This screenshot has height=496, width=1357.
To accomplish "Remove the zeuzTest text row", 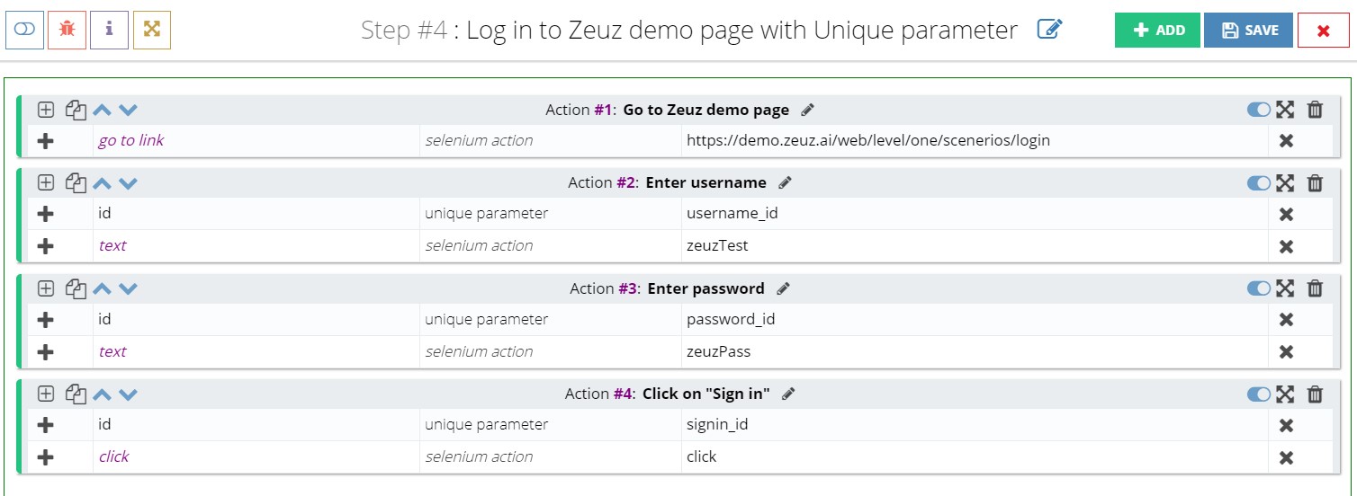I will coord(1286,246).
